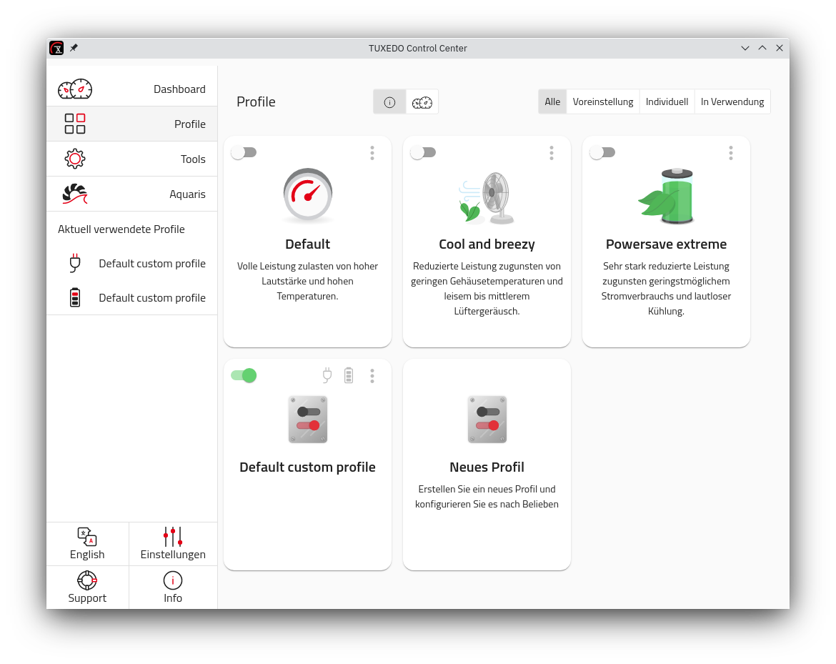Image resolution: width=836 pixels, height=664 pixels.
Task: Minimize window with title bar down chevron
Action: coord(745,48)
